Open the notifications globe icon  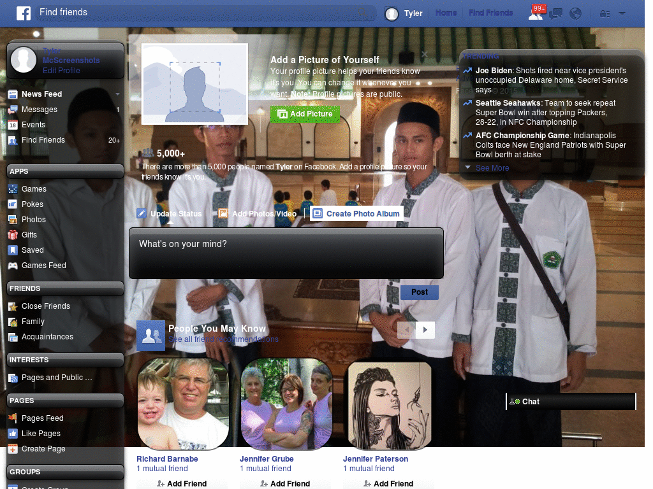point(576,14)
